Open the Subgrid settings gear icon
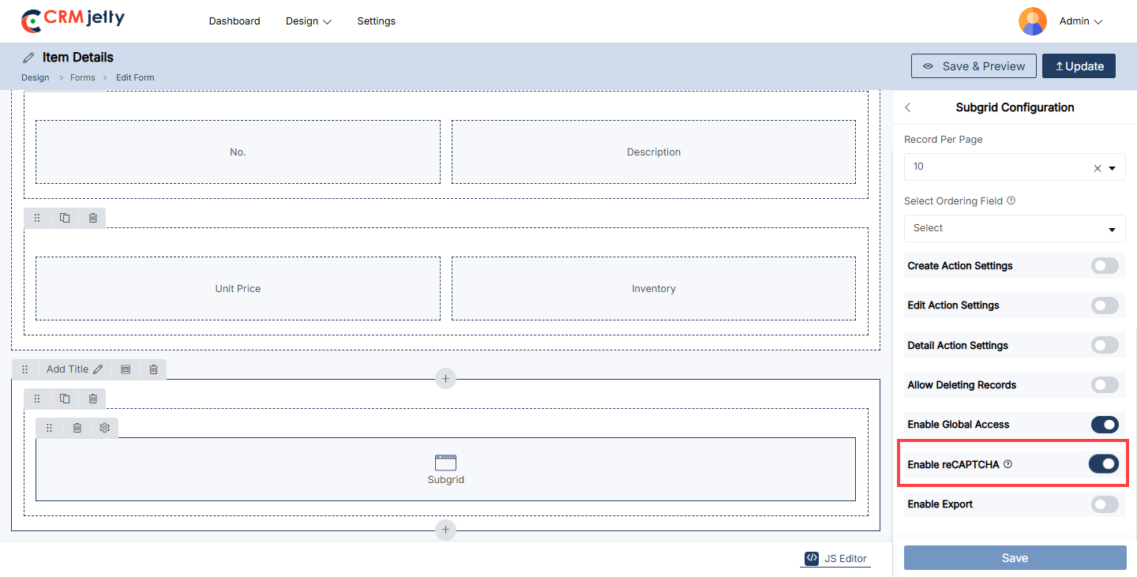 [104, 428]
